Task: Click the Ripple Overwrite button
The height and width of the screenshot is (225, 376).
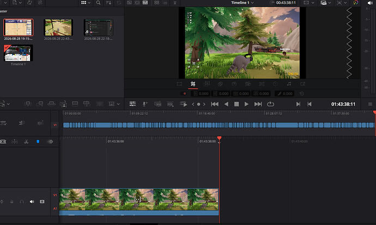Action: coord(51,104)
